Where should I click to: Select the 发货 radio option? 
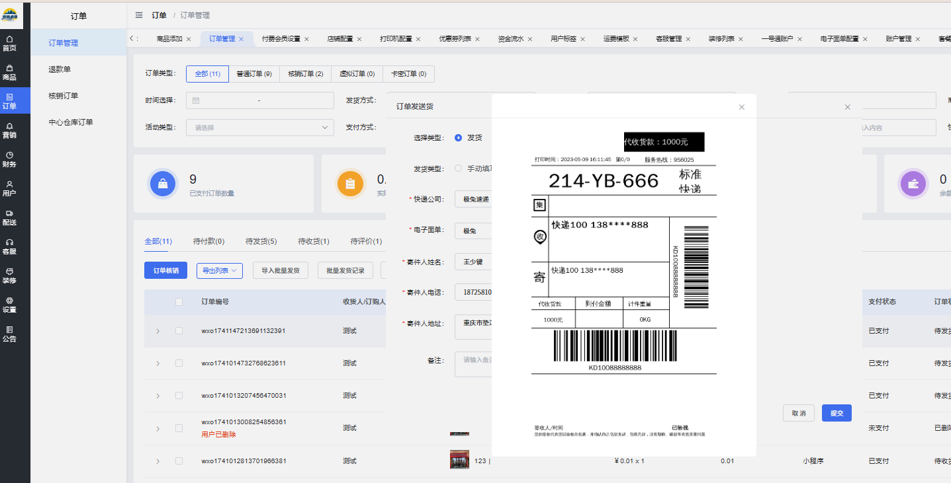[x=458, y=137]
